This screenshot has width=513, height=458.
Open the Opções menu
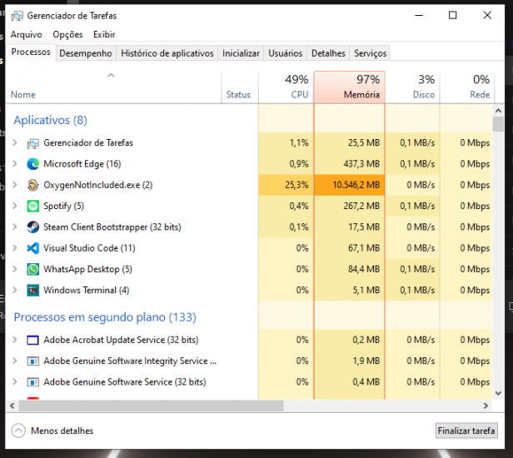[67, 35]
